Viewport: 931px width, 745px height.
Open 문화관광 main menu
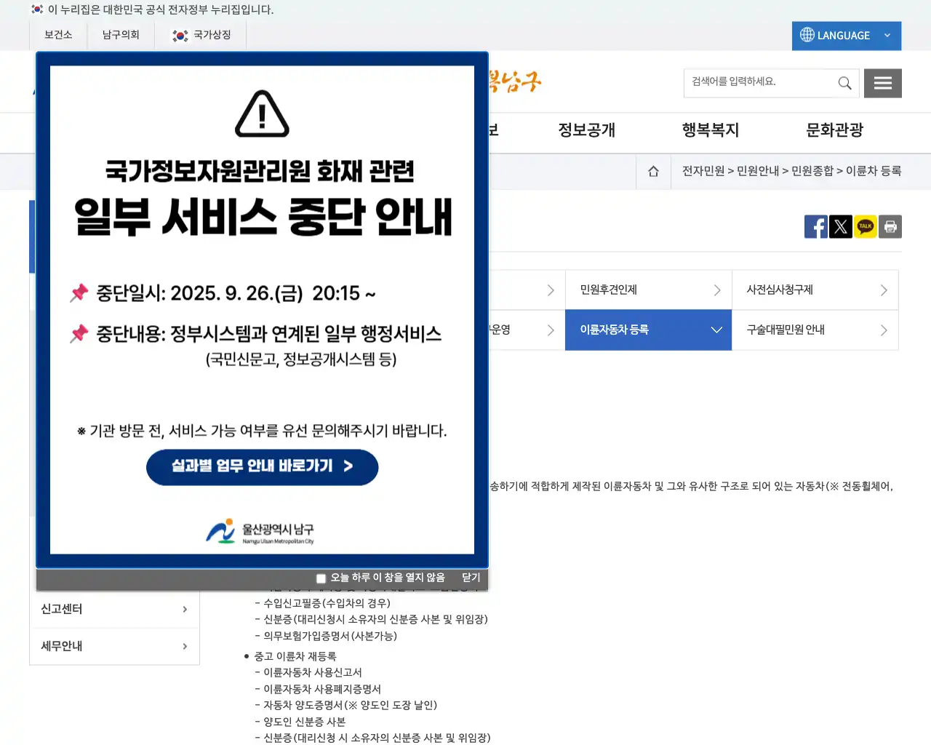tap(834, 130)
